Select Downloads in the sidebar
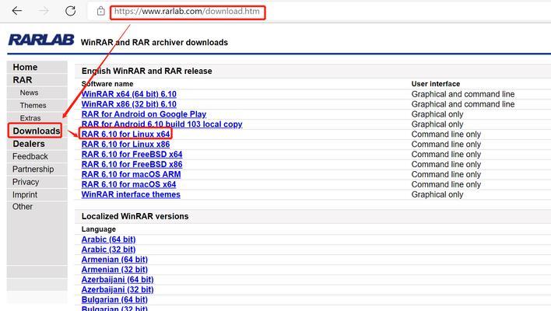Screen dimensions: 551x311 click(x=37, y=131)
